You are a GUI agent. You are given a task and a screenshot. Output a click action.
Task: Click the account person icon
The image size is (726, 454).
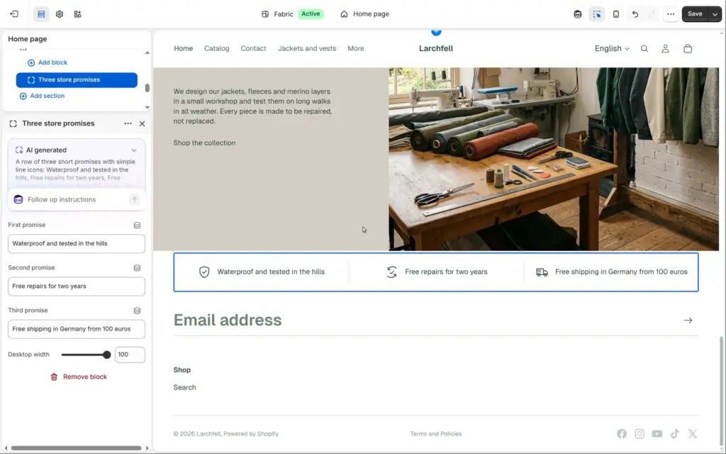[x=665, y=49]
